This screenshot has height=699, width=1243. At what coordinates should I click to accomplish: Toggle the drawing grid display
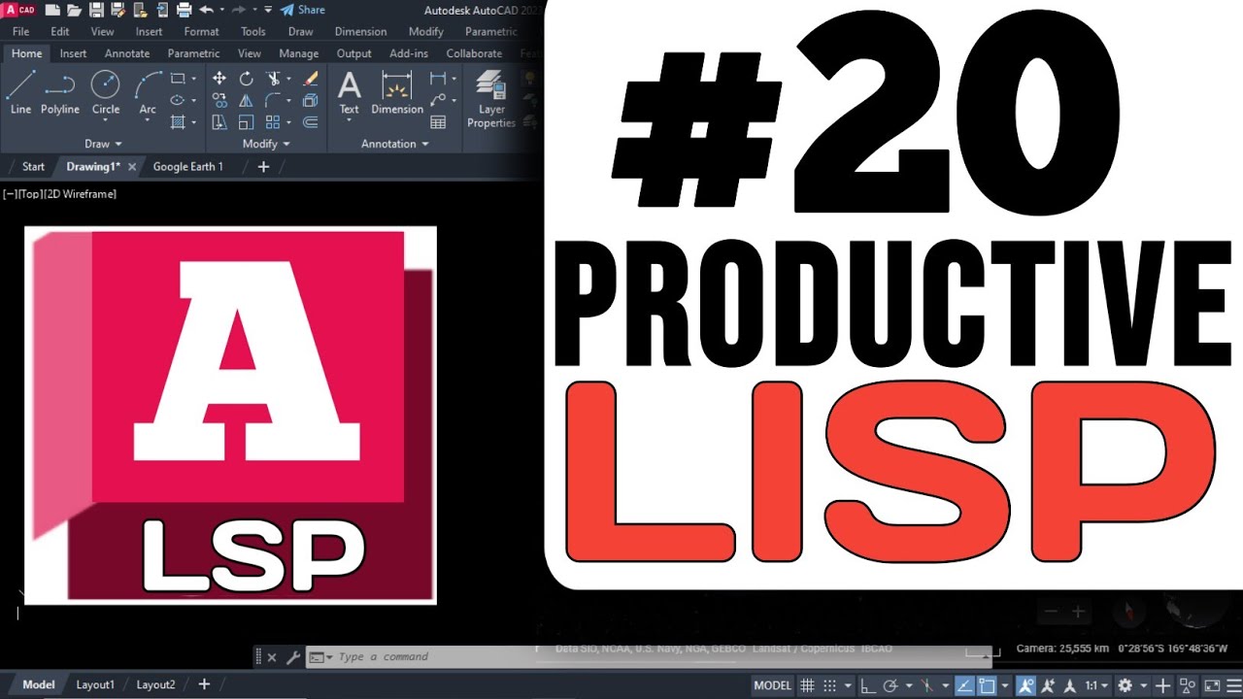pos(807,685)
